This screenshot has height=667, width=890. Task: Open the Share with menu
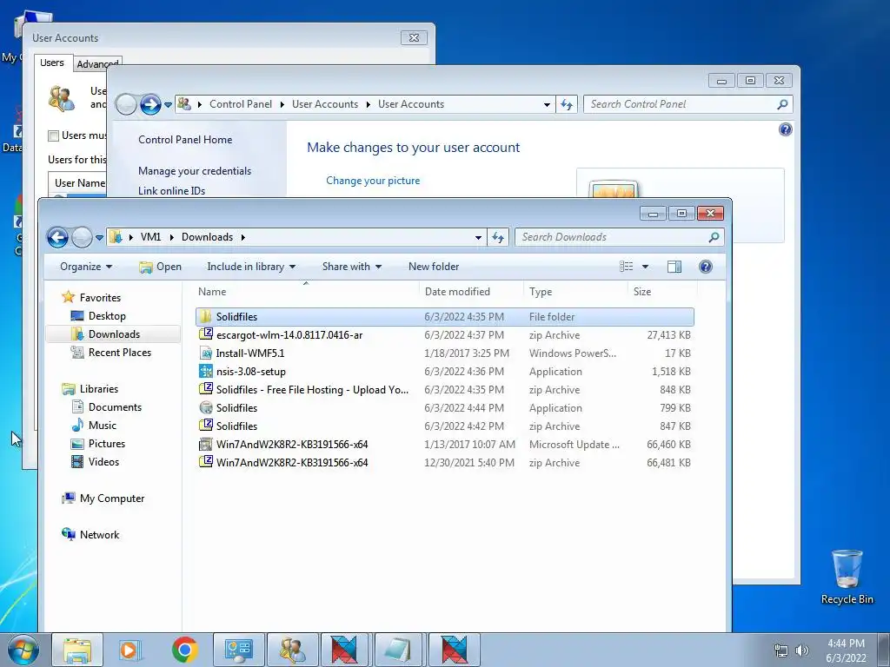point(351,267)
